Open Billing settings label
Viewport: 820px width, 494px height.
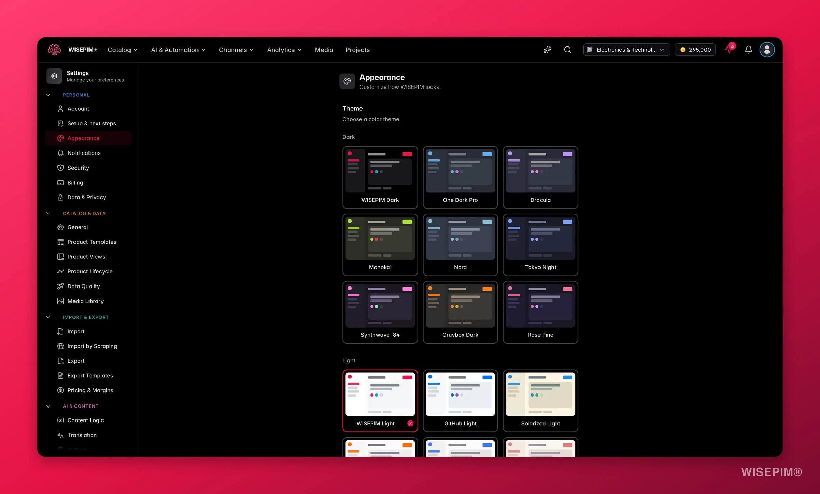pyautogui.click(x=75, y=183)
